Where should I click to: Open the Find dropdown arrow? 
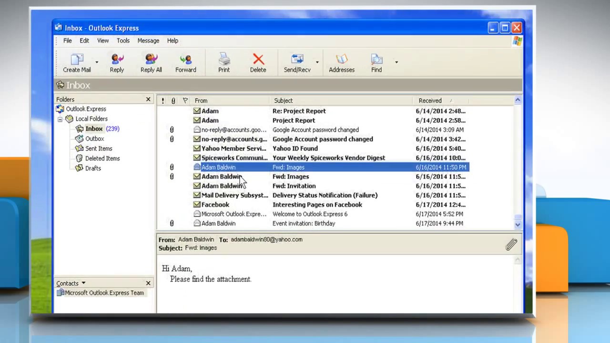point(396,62)
